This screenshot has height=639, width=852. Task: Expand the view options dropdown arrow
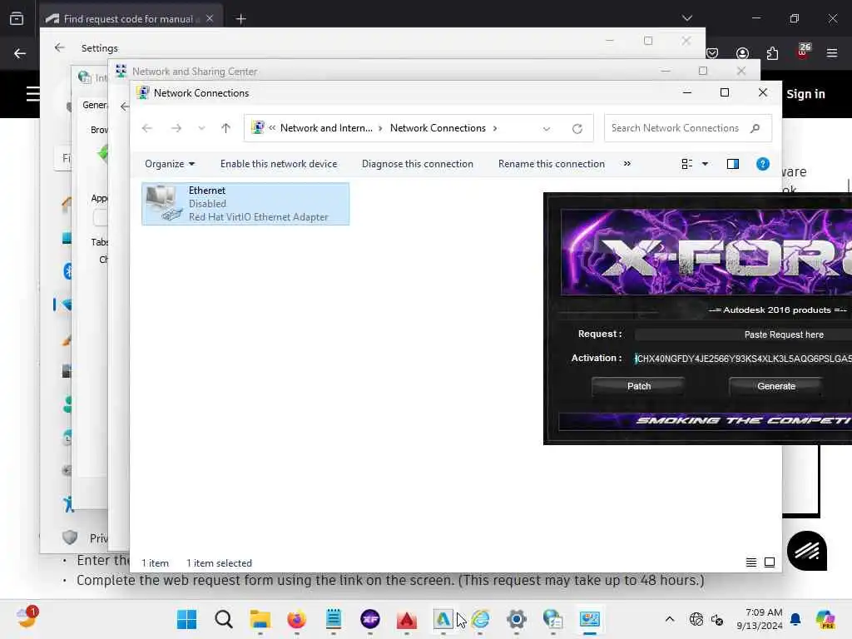(x=705, y=164)
